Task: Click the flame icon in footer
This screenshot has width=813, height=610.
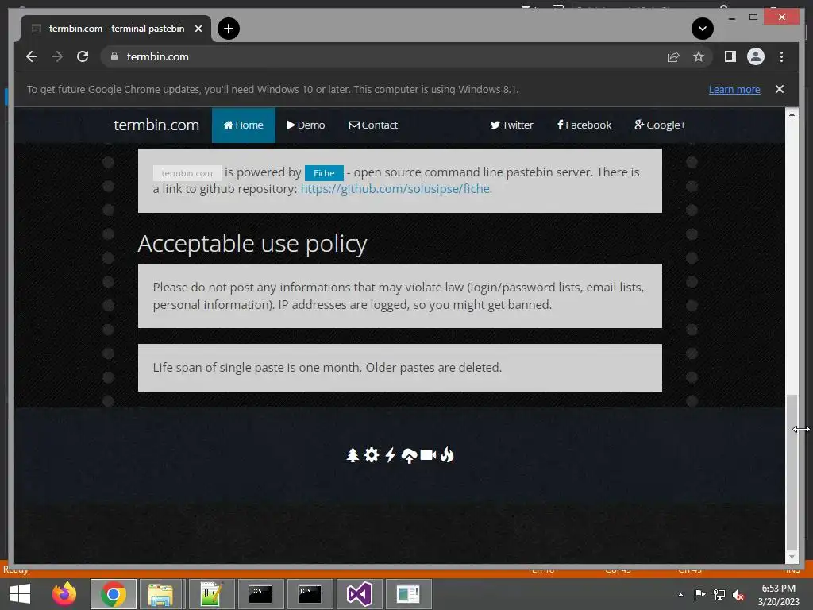Action: click(x=447, y=455)
